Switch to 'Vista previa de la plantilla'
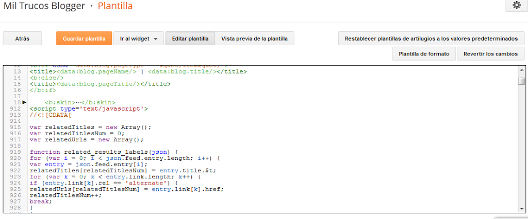Image resolution: width=528 pixels, height=219 pixels. 254,39
